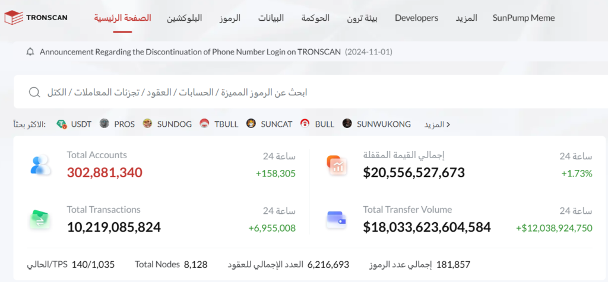Click the search magnifier icon
Screen dimensions: 608x282
[x=34, y=92]
